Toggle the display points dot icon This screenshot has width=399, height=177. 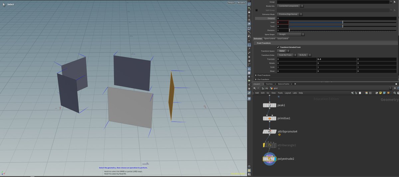pos(249,41)
